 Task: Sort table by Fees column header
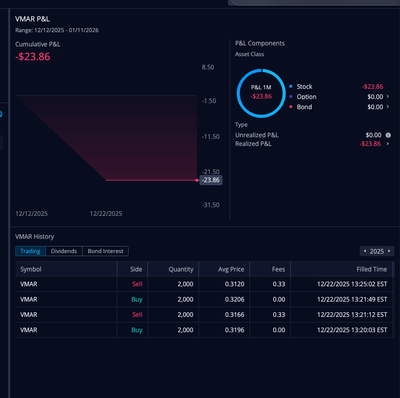point(270,269)
